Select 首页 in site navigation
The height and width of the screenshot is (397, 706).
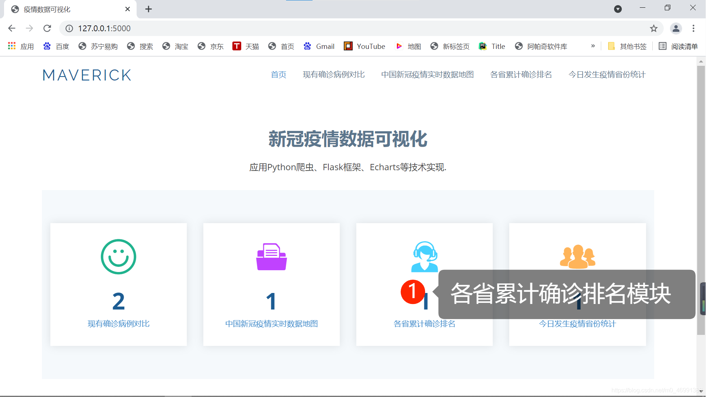click(x=278, y=75)
